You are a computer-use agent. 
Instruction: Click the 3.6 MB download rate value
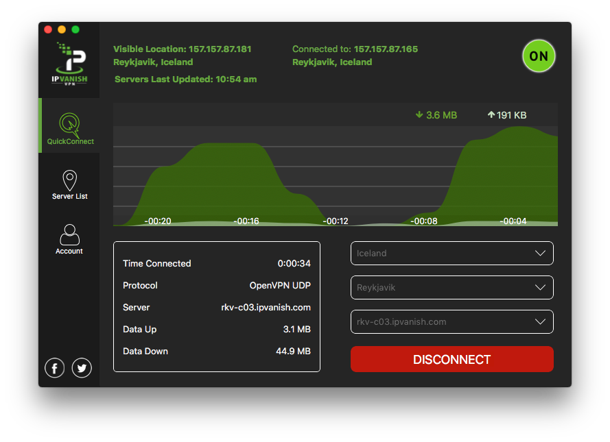442,115
